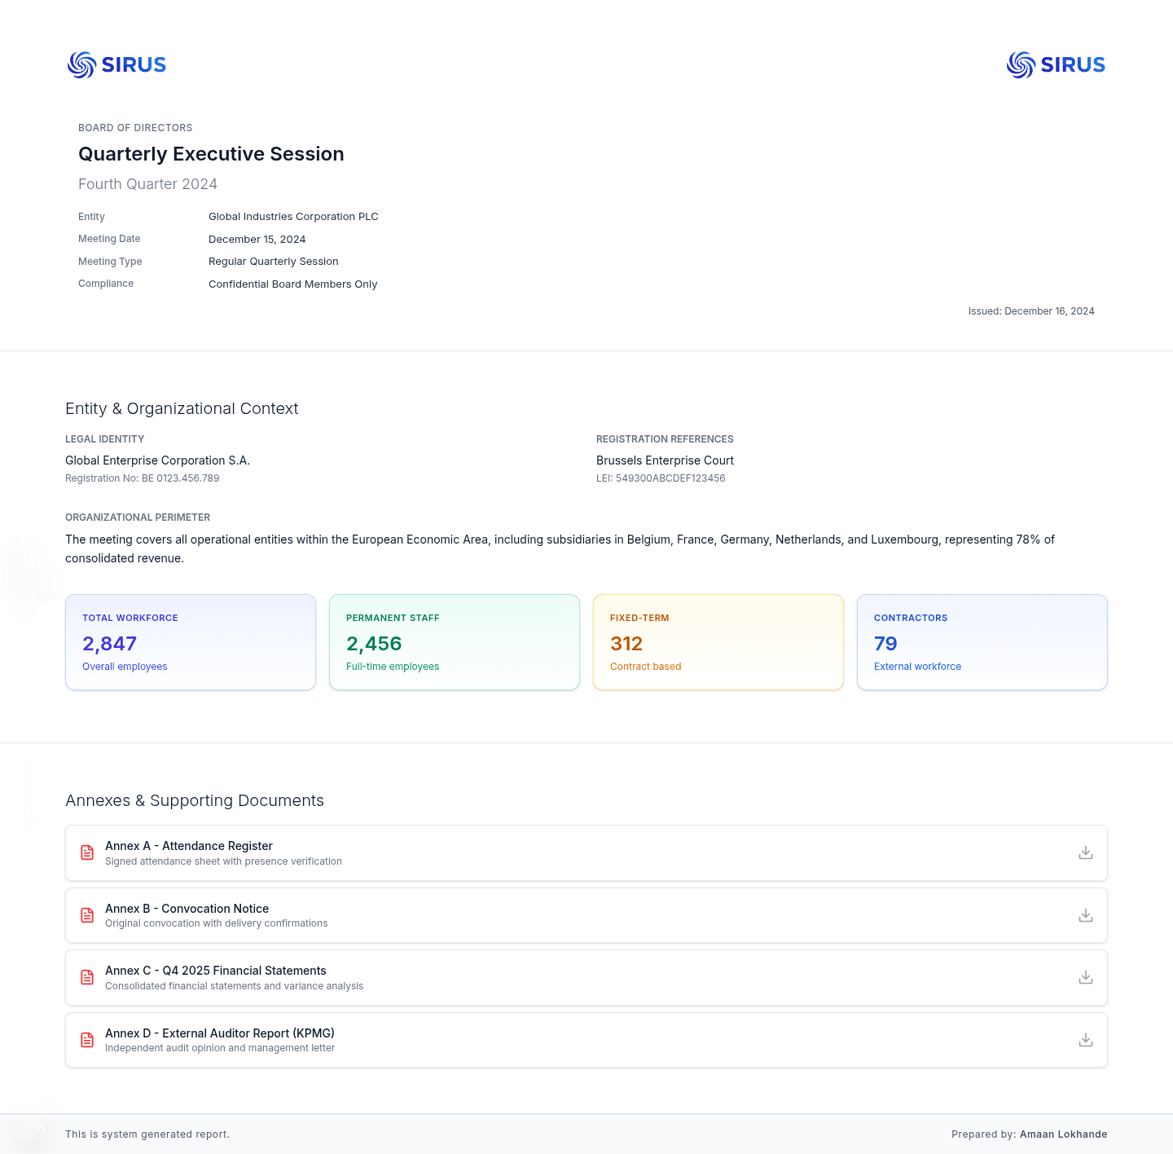
Task: Click the SIRUS spiral logo at top left
Action: tap(81, 65)
